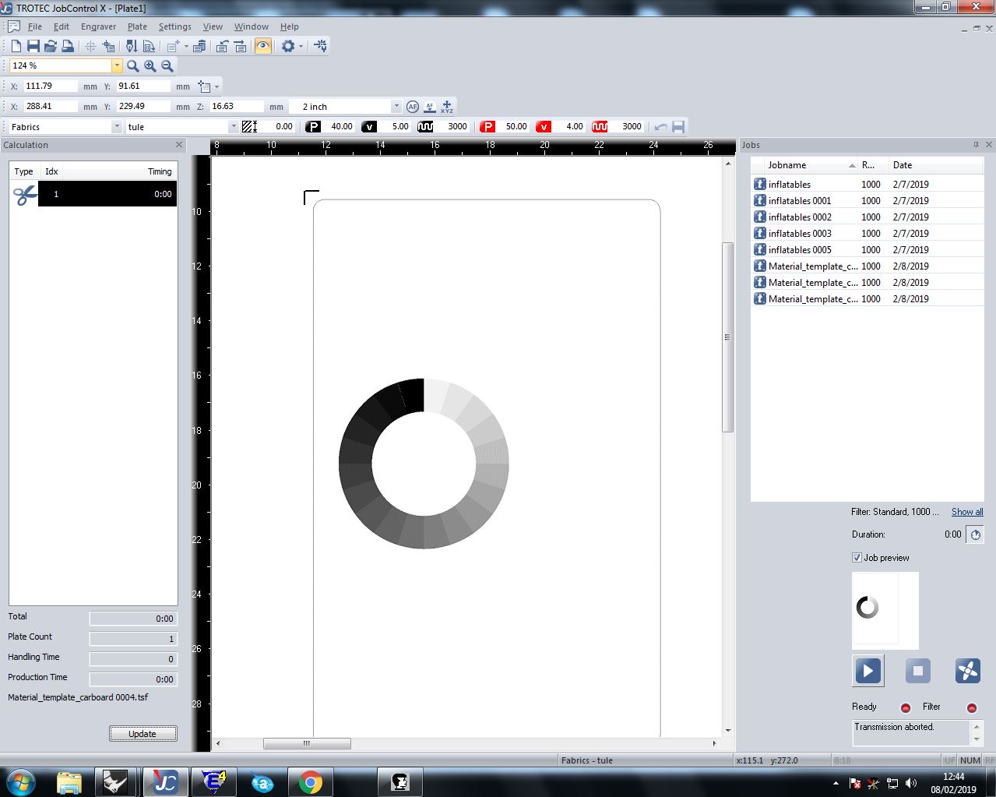Click the laser pointer connect icon
This screenshot has width=996, height=797.
[321, 47]
